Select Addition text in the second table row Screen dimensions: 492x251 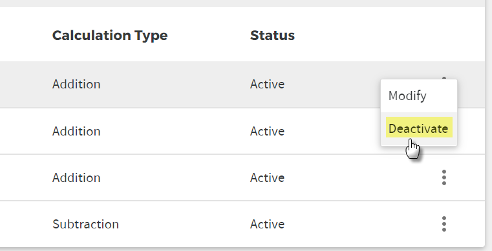76,131
